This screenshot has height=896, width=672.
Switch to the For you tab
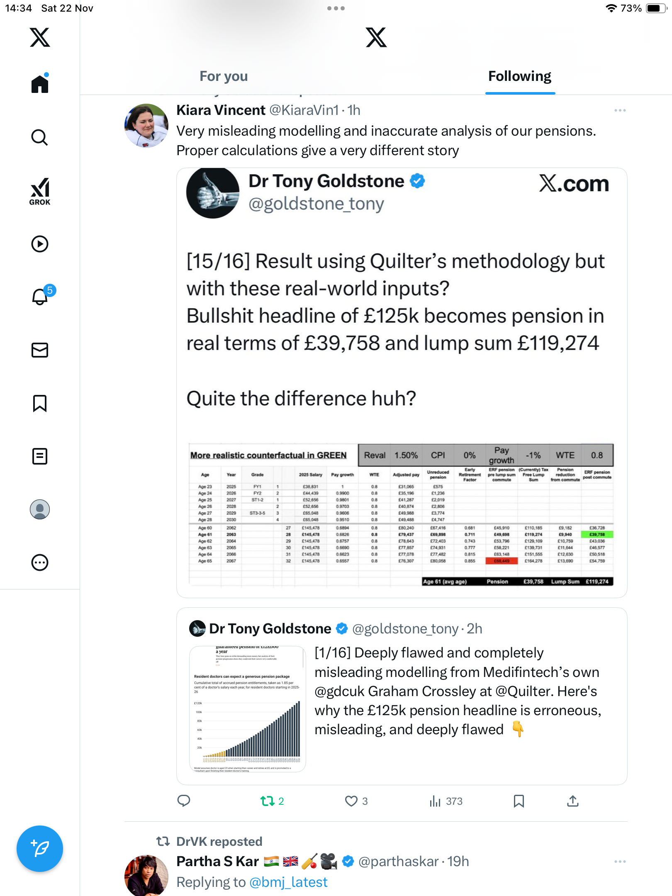(x=224, y=76)
